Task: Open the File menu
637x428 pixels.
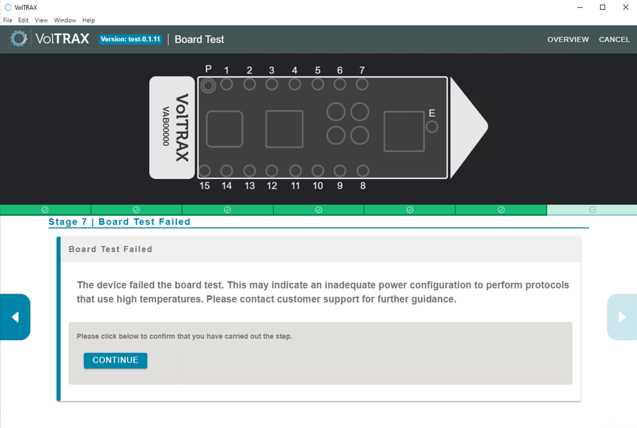Action: [8, 20]
